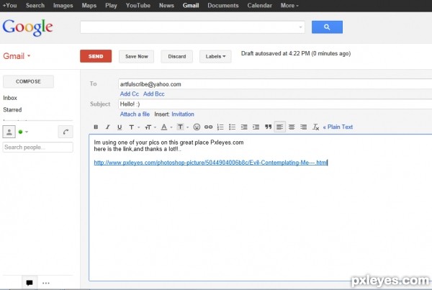Open the More menu in top bar
This screenshot has width=432, height=290.
pyautogui.click(x=289, y=6)
